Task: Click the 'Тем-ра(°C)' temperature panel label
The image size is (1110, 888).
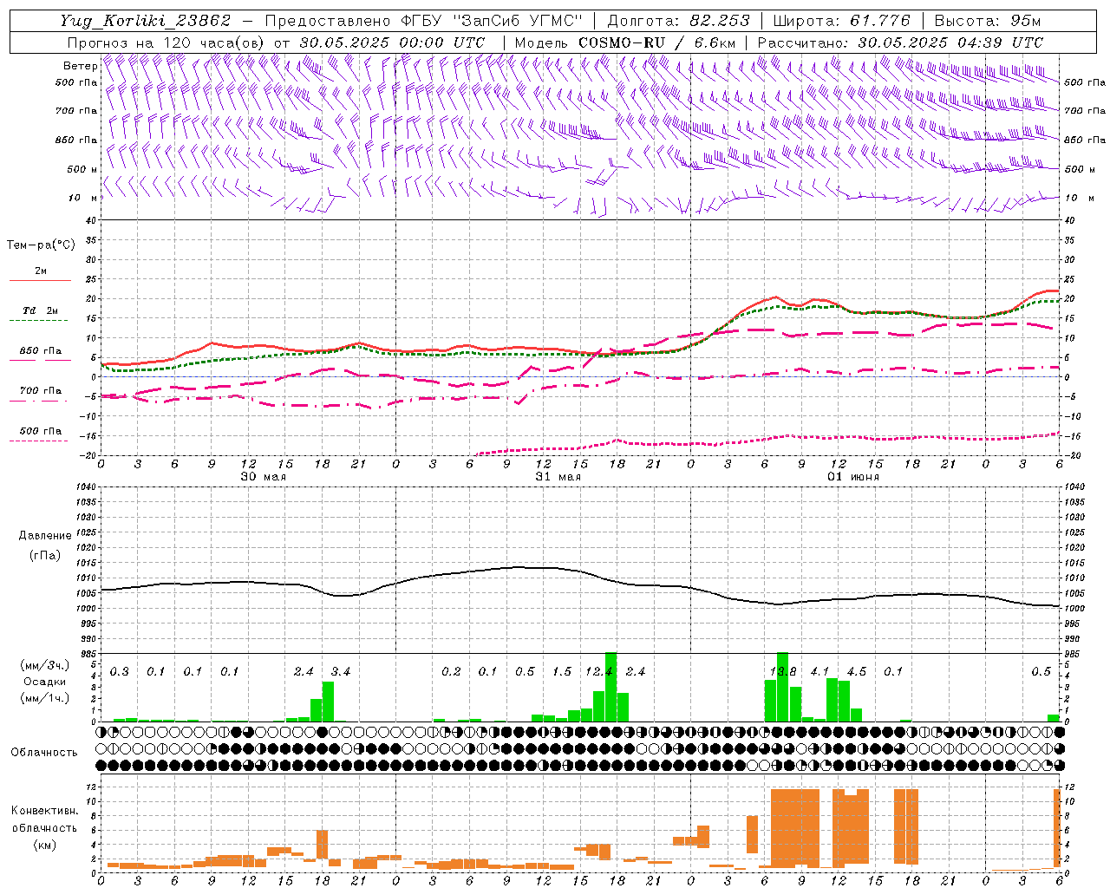Action: pyautogui.click(x=41, y=245)
